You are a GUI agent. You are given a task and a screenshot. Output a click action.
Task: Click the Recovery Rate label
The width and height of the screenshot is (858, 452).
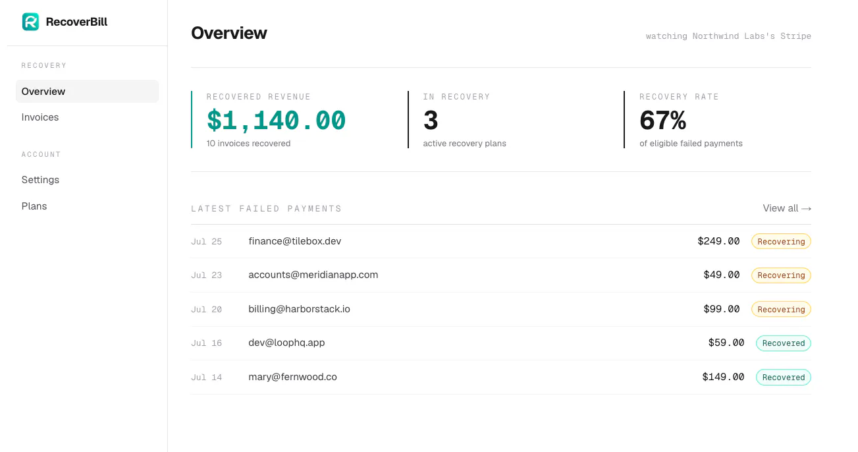tap(679, 97)
